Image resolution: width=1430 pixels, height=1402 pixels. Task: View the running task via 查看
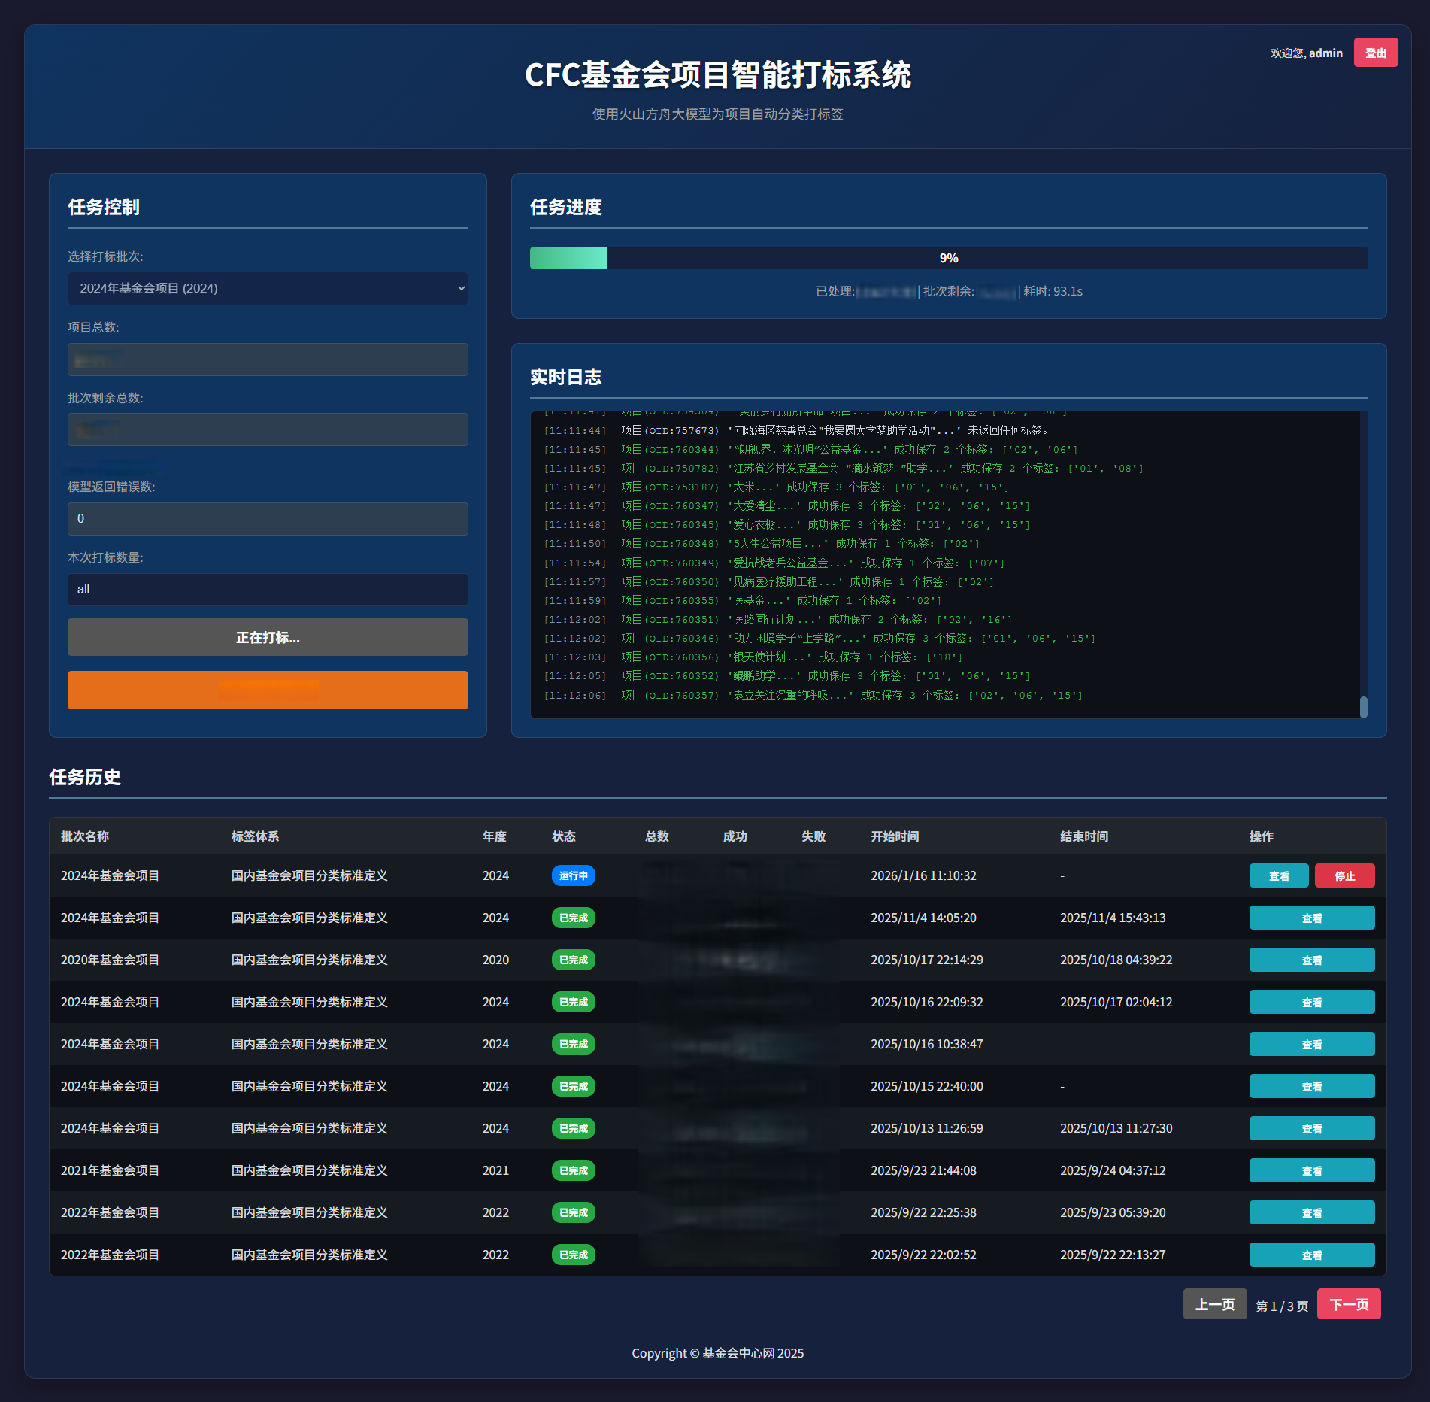[x=1278, y=876]
